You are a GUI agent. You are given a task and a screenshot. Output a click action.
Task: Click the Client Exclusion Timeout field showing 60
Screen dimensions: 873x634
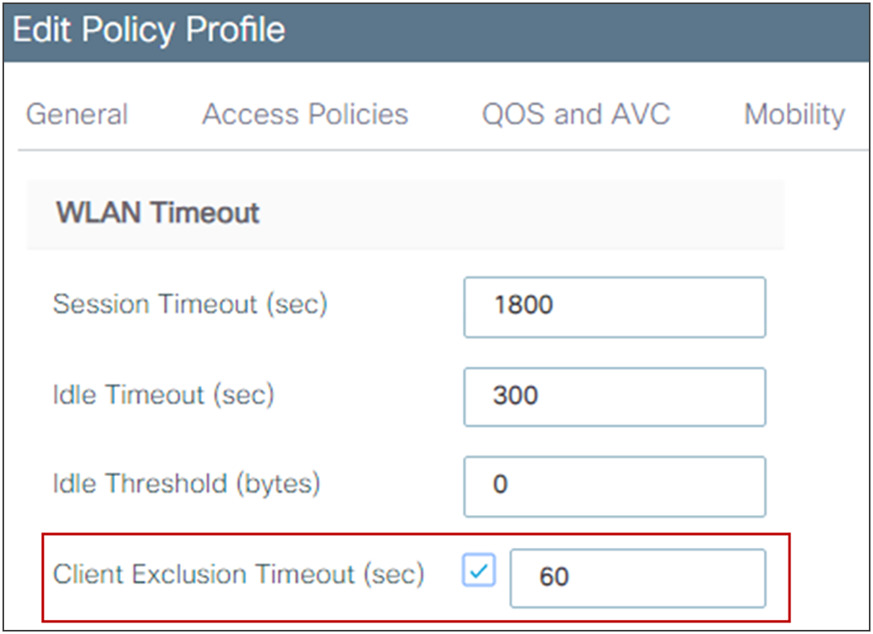(638, 579)
